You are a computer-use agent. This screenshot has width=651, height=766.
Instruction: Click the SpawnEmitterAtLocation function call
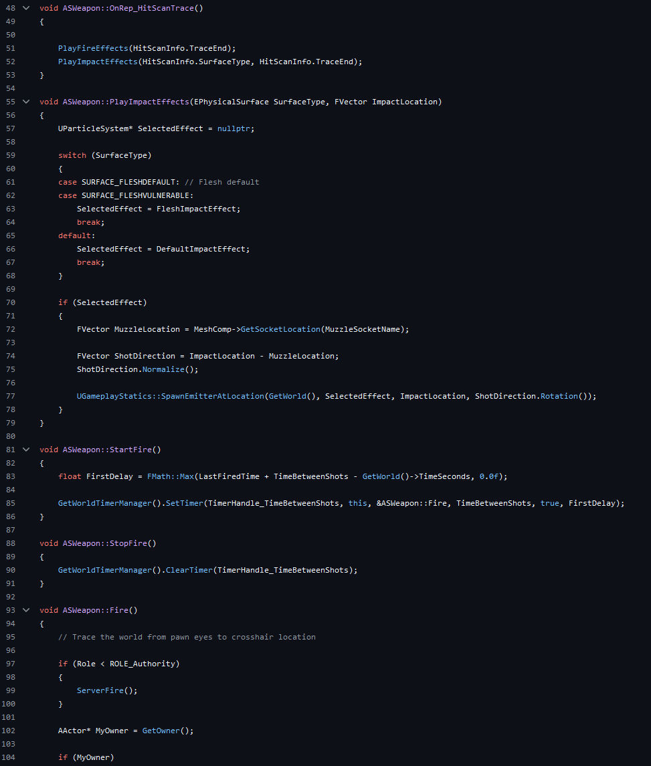coord(208,396)
